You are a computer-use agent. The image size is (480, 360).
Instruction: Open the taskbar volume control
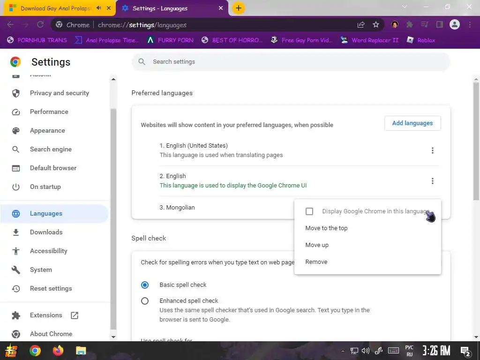point(366,351)
